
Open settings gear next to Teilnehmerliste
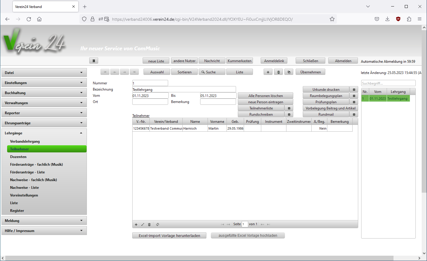(x=289, y=108)
